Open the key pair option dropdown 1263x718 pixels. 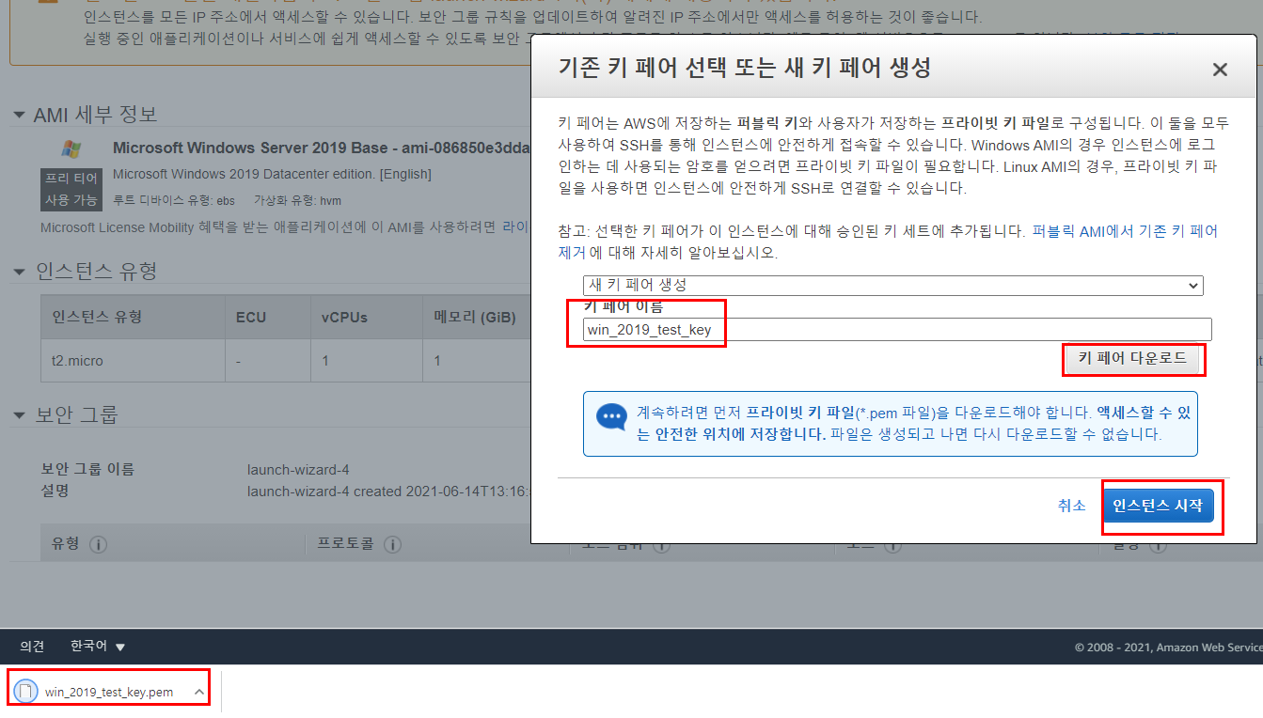tap(893, 285)
